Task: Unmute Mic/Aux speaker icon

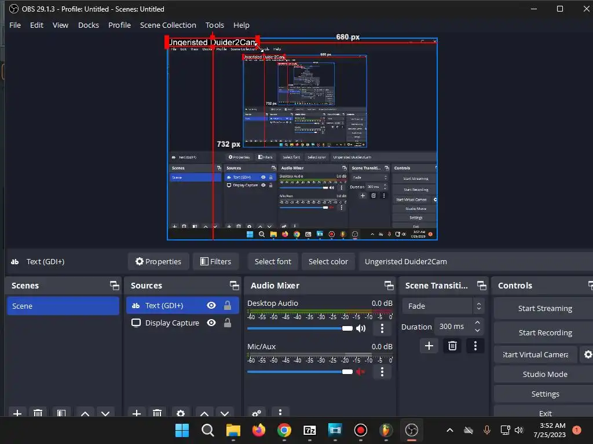Action: coord(361,372)
